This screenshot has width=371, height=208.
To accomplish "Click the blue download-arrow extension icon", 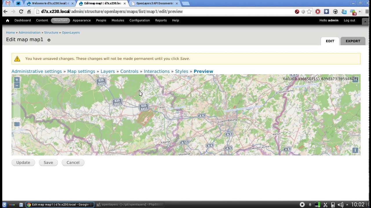I will 326,12.
